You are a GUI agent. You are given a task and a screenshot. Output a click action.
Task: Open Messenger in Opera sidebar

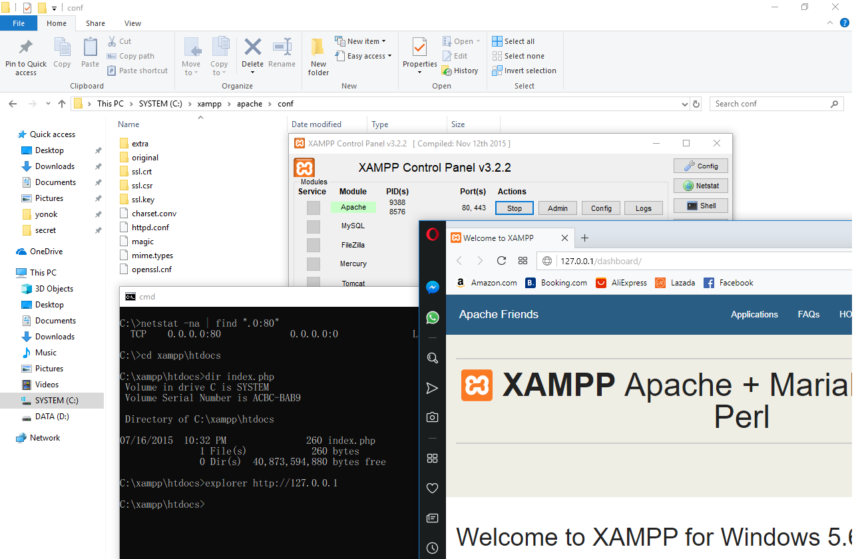coord(432,287)
